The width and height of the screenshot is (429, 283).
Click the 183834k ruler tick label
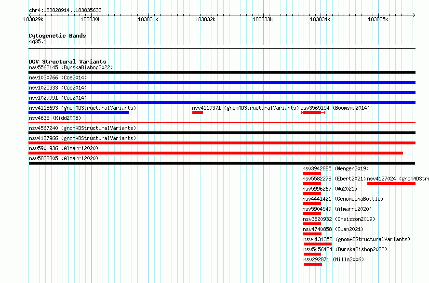pos(320,20)
